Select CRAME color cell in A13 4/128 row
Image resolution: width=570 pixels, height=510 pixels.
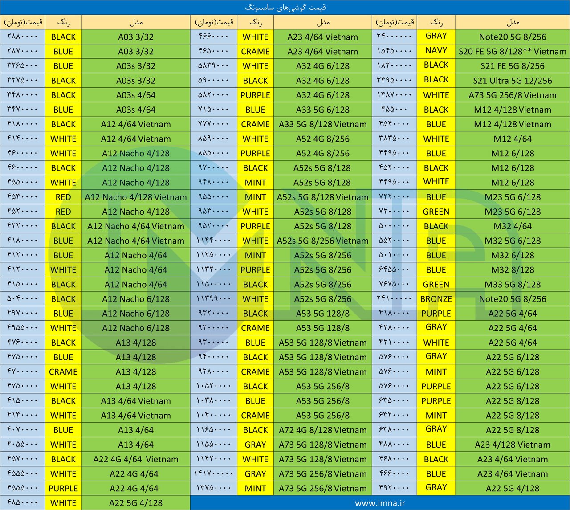pyautogui.click(x=63, y=372)
